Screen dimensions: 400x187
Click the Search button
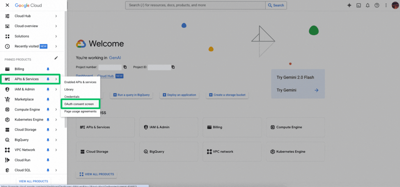tap(276, 5)
